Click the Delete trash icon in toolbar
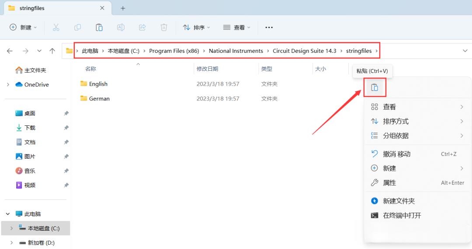Viewport: 472px width, 249px height. point(164,28)
